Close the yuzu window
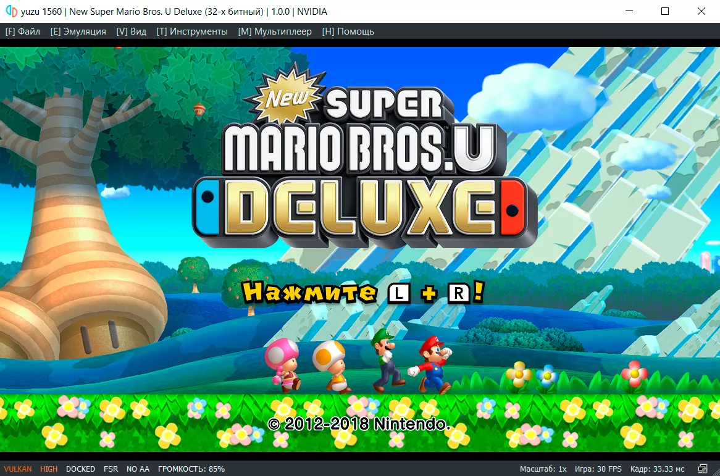 tap(701, 11)
